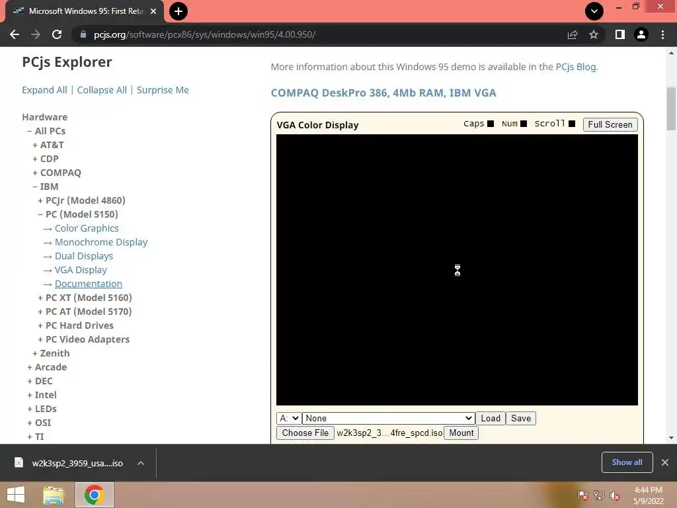Click COMPAQ DeskPro 386 heading link

(x=383, y=93)
